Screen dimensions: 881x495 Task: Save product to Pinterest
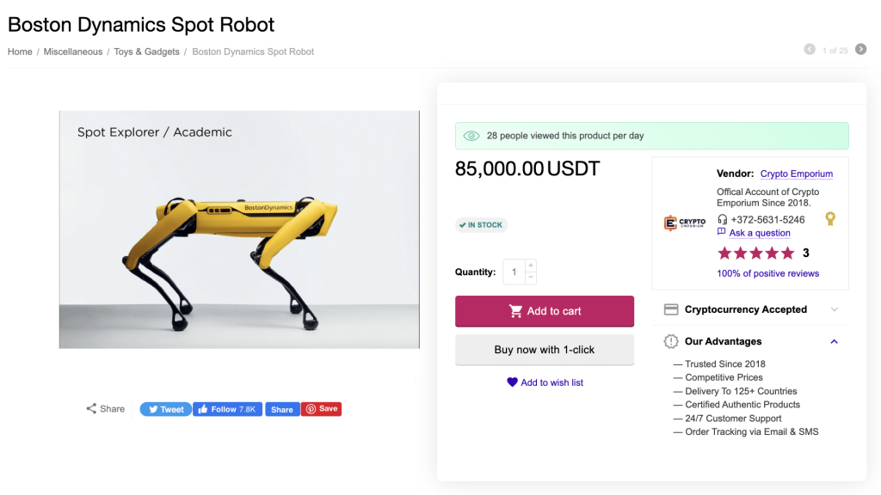coord(322,409)
